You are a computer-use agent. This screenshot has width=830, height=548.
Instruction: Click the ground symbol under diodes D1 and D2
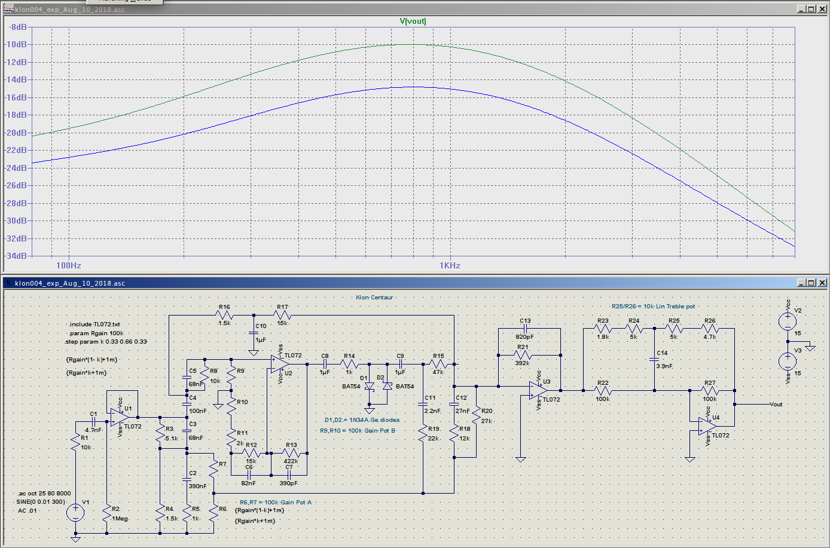pyautogui.click(x=369, y=410)
